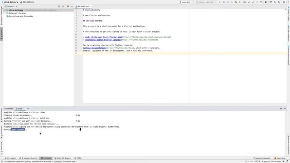Viewport: 290px width, 163px height.
Task: Open Build Variants side panel
Action: click(1, 115)
